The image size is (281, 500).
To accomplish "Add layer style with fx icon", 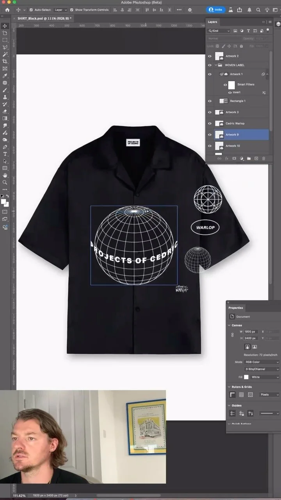I will (226, 159).
